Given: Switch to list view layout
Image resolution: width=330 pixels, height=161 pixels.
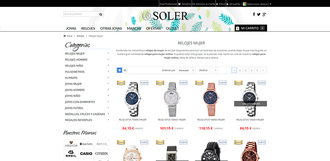Looking at the screenshot, I should point(125,70).
